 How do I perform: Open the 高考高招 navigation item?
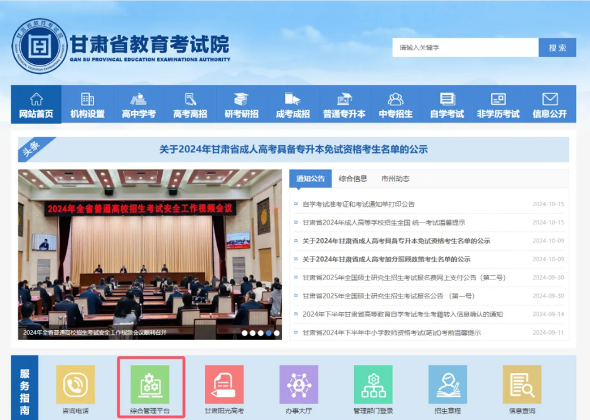[x=190, y=105]
